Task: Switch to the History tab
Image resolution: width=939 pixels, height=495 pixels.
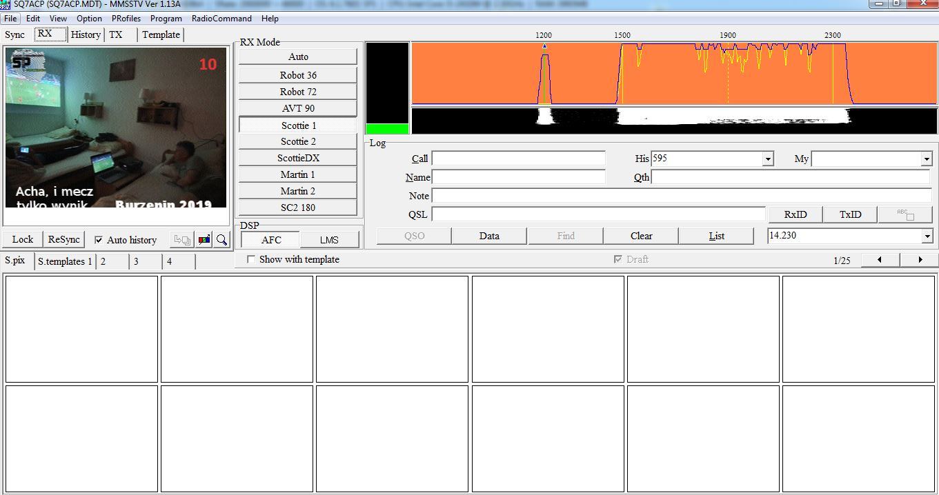Action: pyautogui.click(x=86, y=34)
